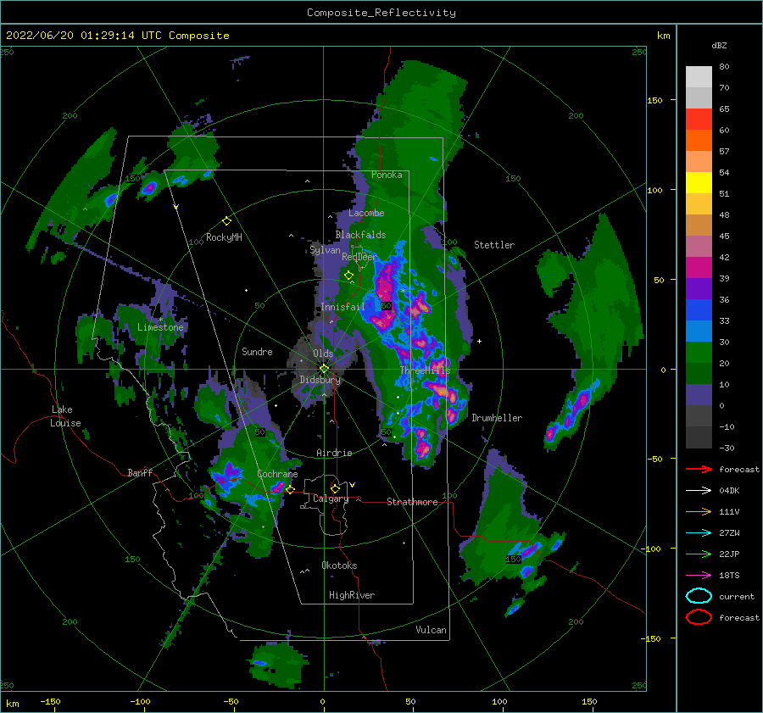
Task: Click the Blackfalds label
Action: click(x=360, y=235)
